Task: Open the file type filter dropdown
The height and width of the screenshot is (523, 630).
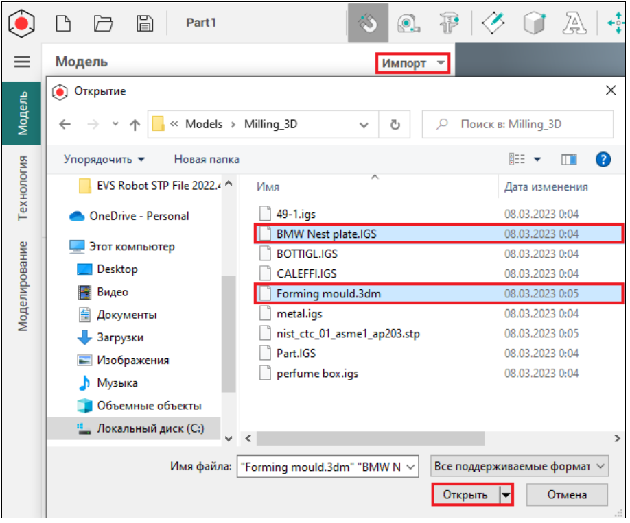Action: [x=519, y=467]
